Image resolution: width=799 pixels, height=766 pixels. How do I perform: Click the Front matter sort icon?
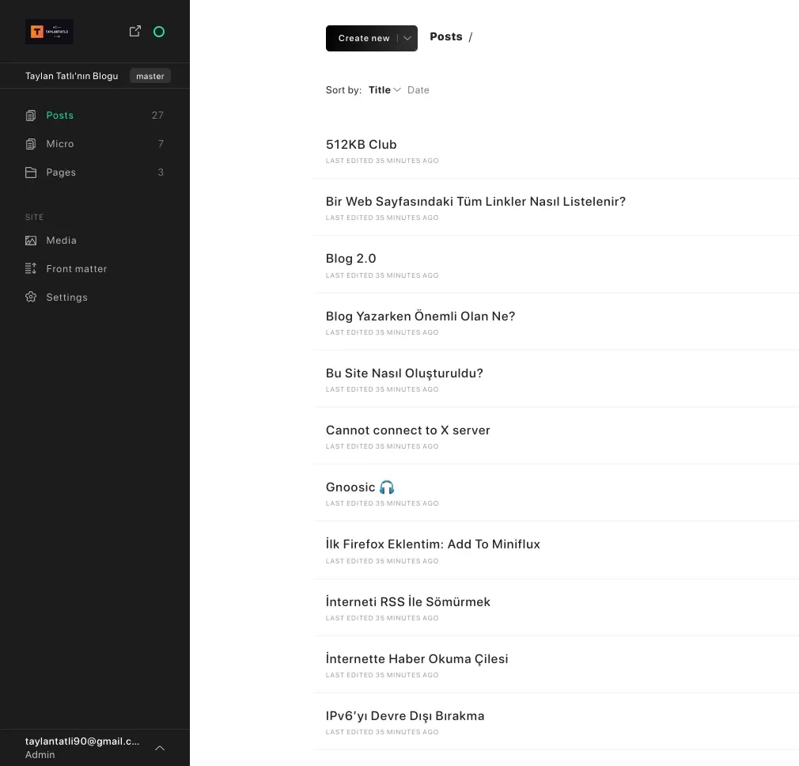pyautogui.click(x=31, y=269)
